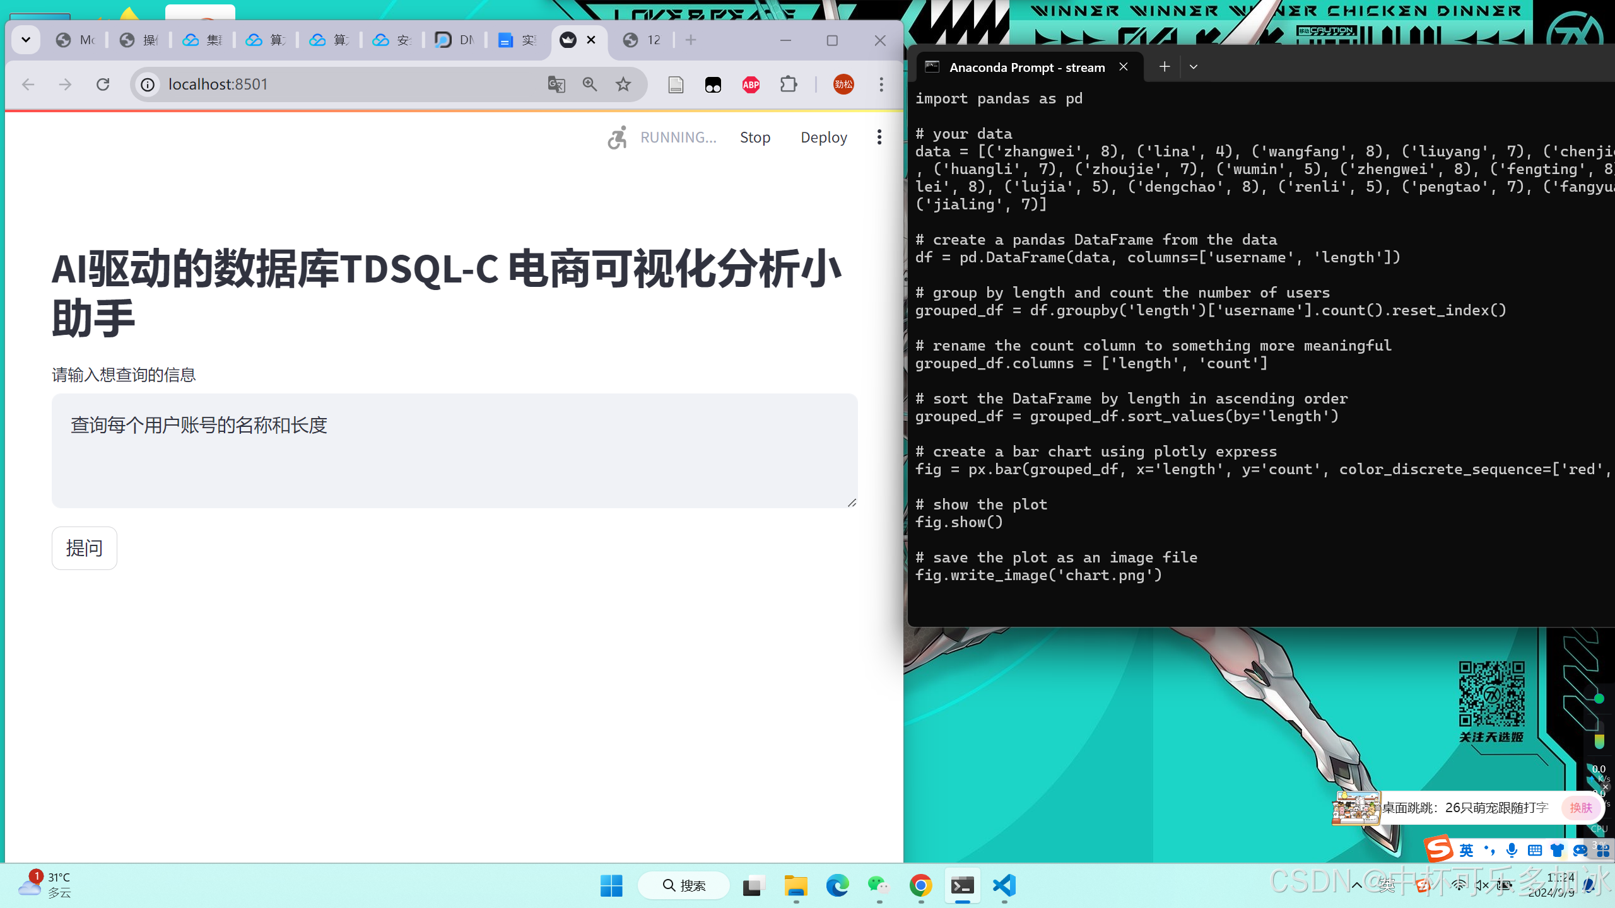The height and width of the screenshot is (908, 1615).
Task: Open the Chrome profile avatar
Action: coord(843,84)
